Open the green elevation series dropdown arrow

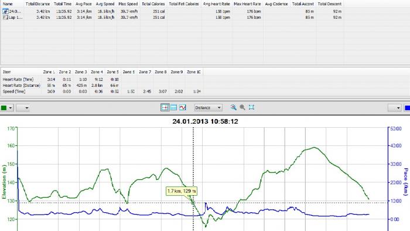[11, 108]
